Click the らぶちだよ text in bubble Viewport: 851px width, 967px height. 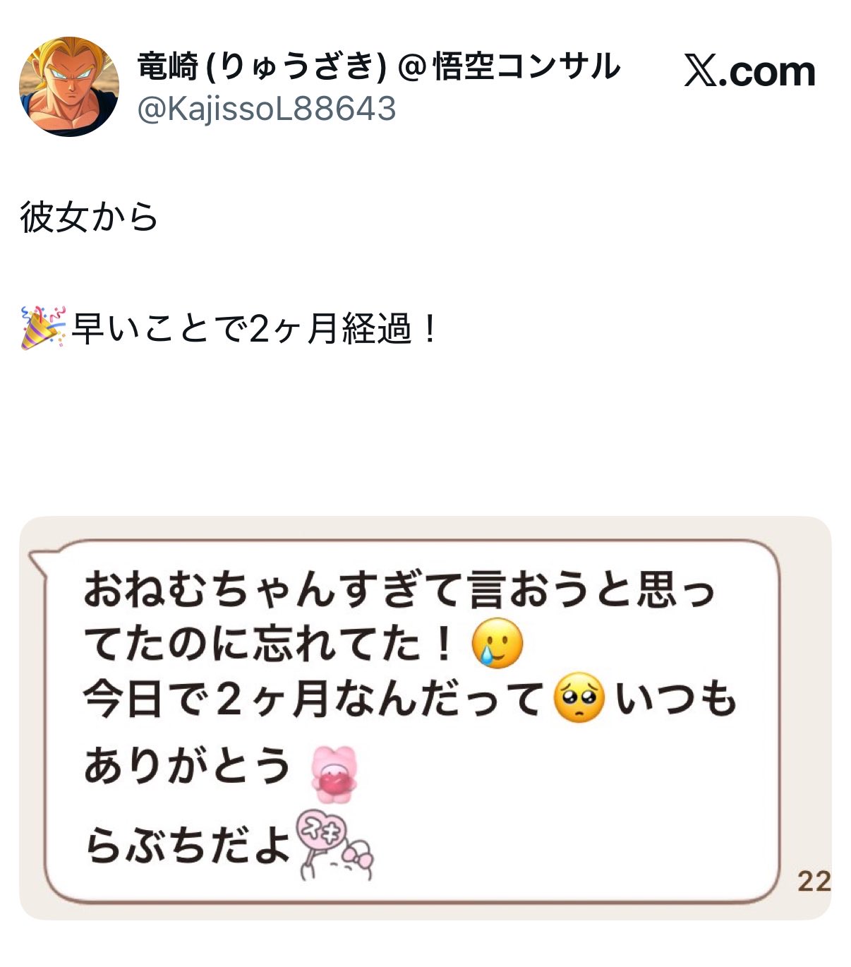(x=188, y=845)
